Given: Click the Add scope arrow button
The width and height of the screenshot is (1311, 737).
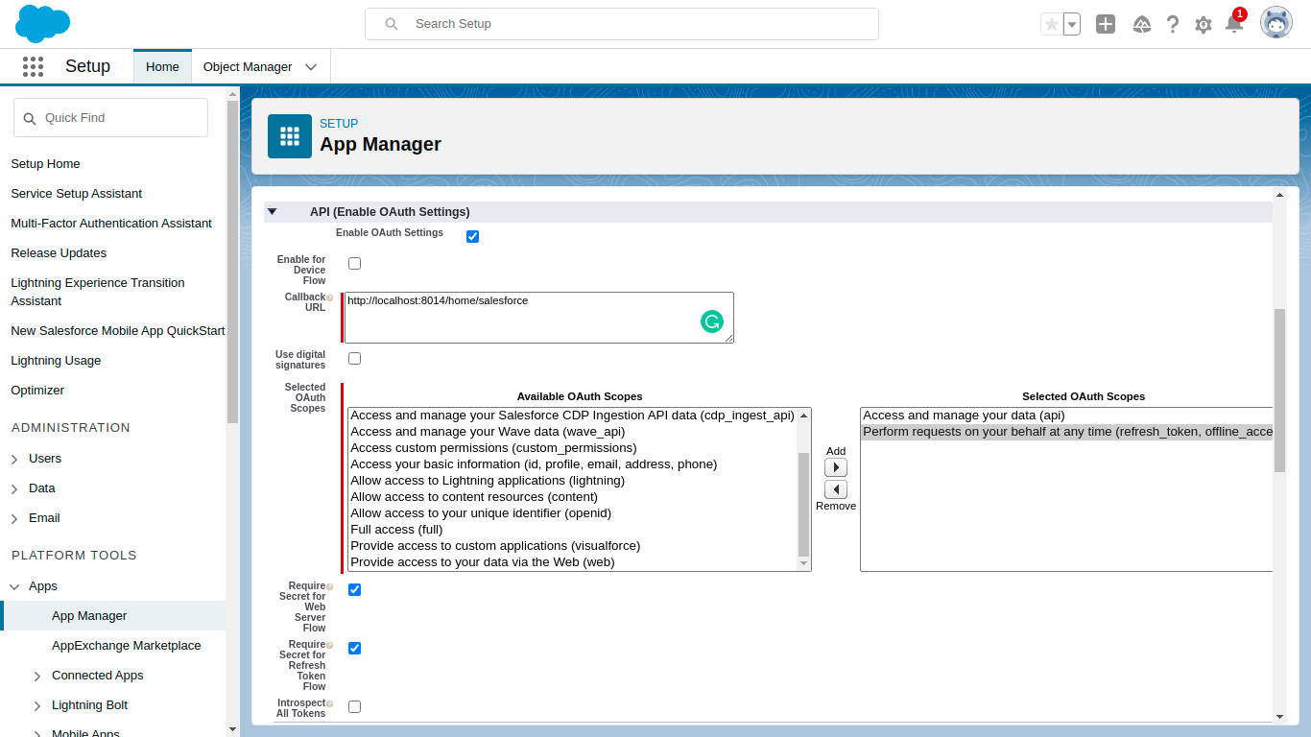Looking at the screenshot, I should click(836, 467).
